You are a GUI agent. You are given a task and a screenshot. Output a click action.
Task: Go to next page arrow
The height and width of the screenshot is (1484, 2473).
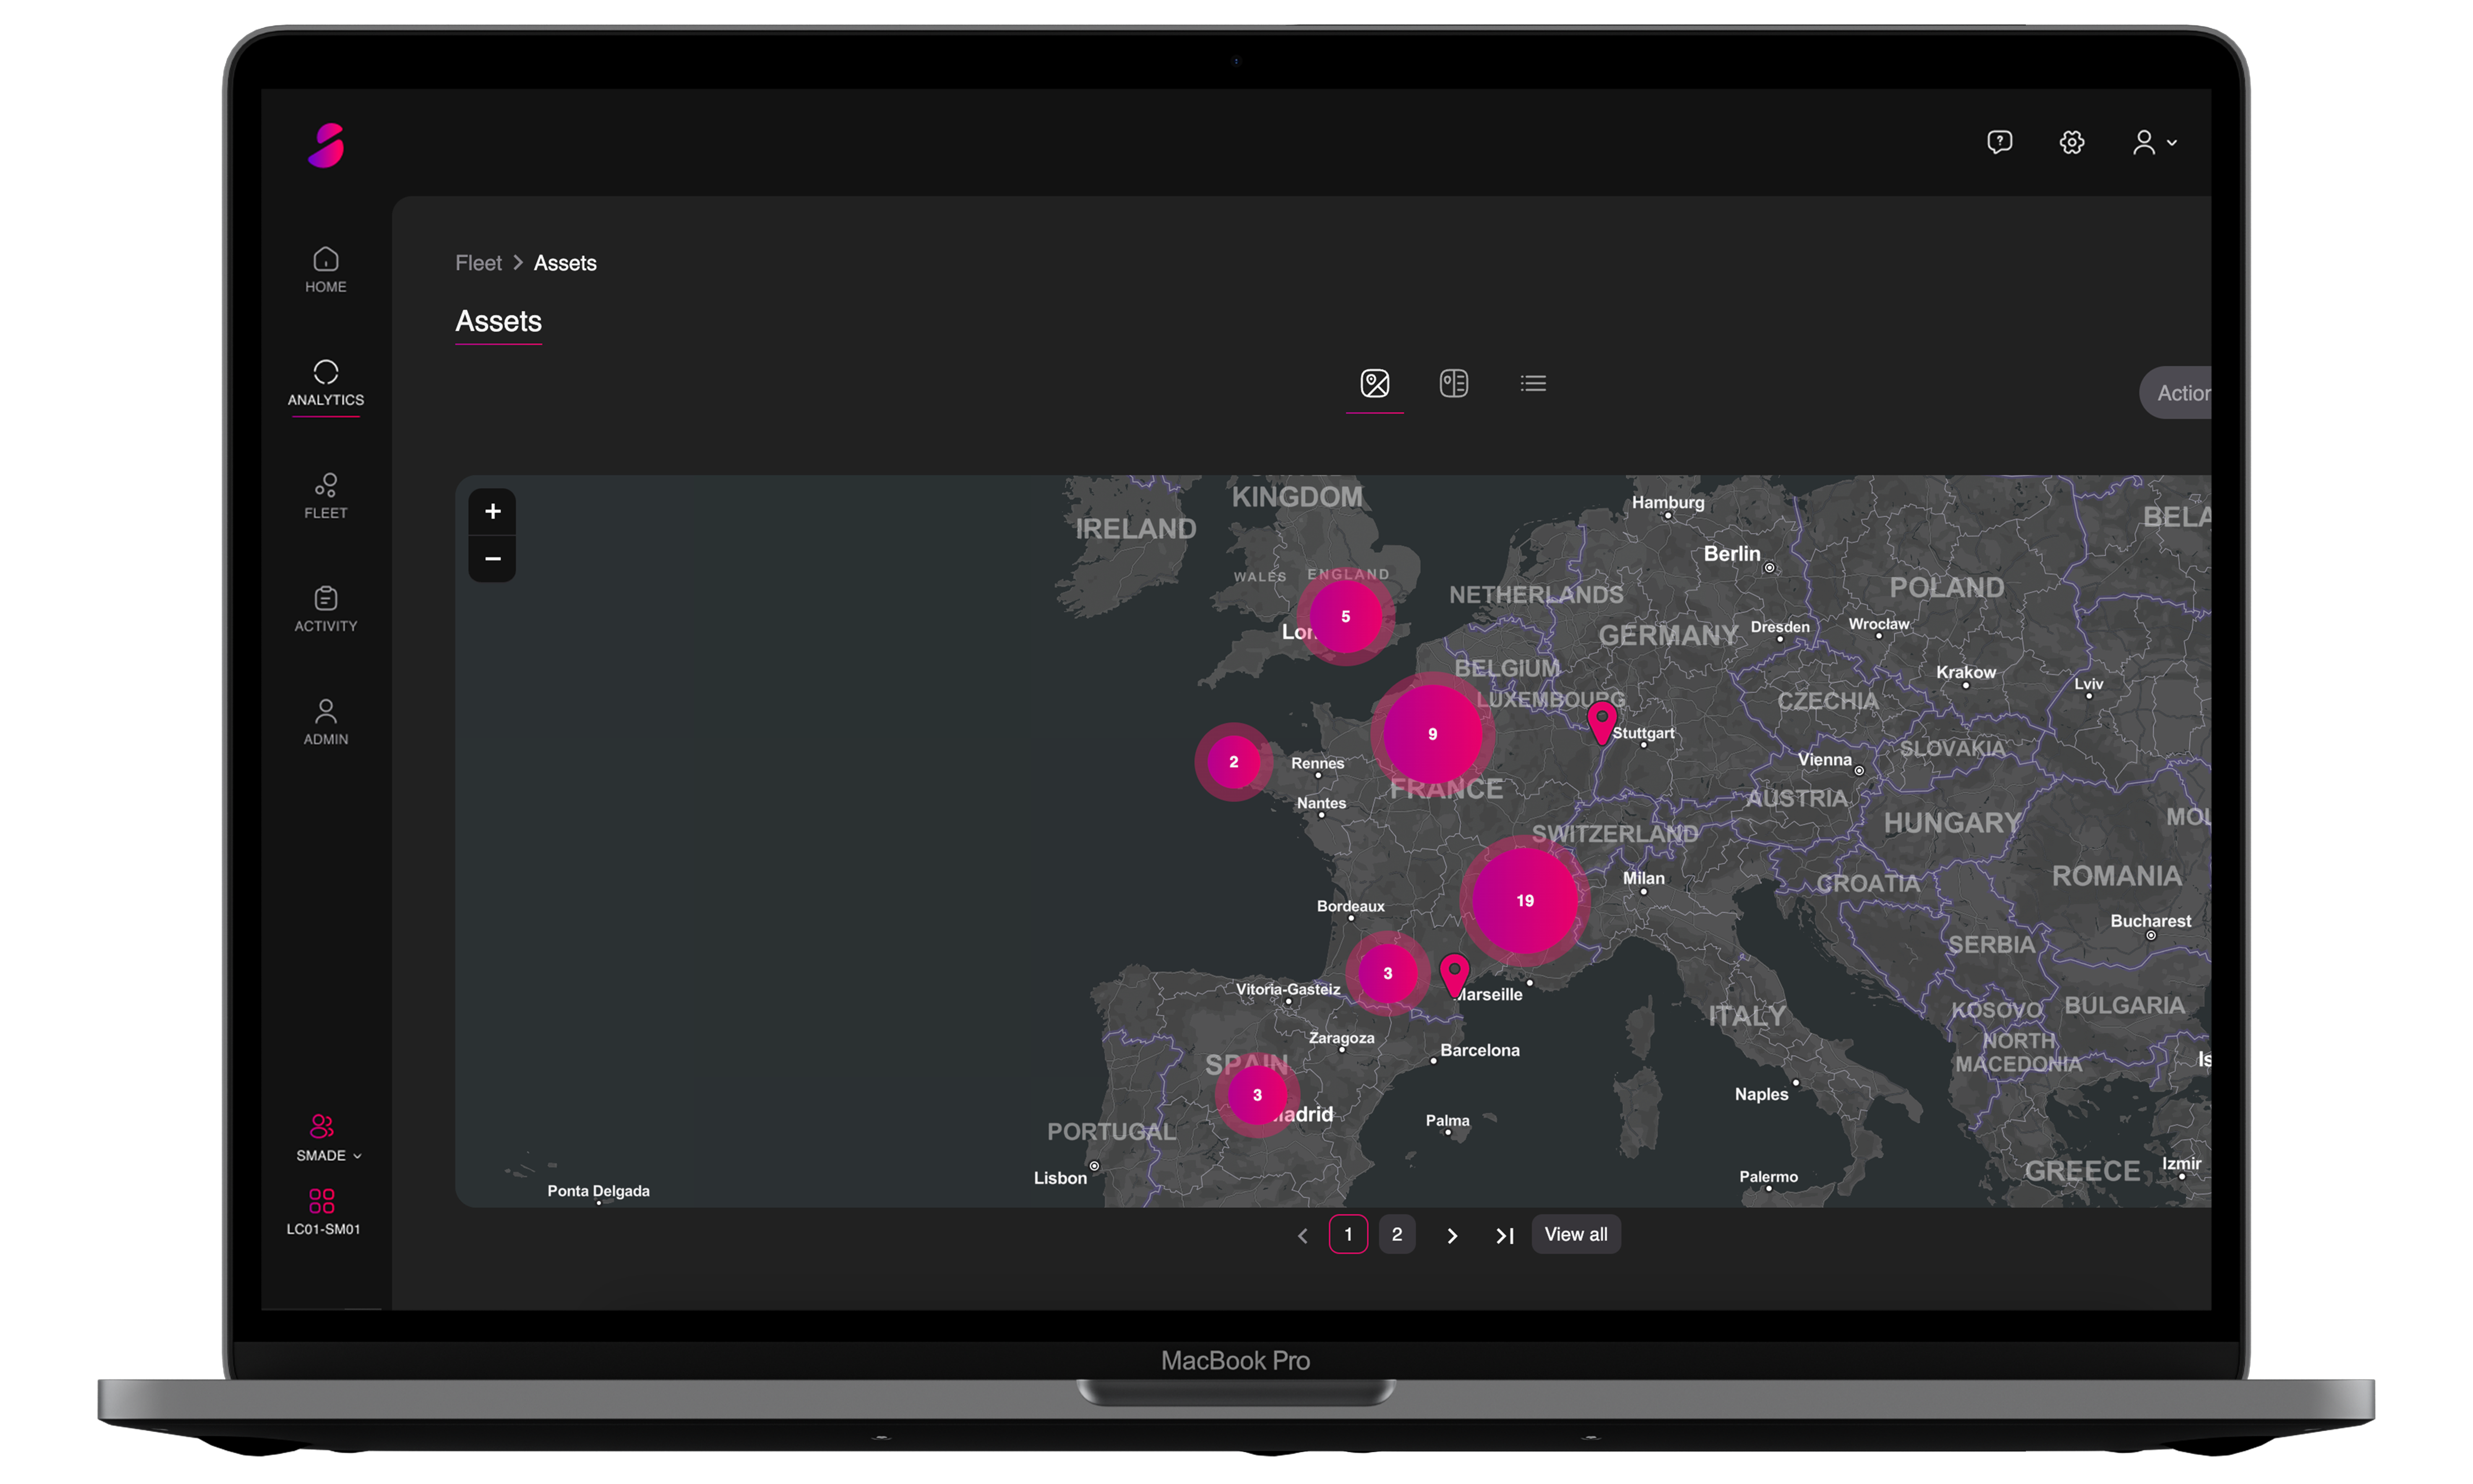pyautogui.click(x=1452, y=1236)
